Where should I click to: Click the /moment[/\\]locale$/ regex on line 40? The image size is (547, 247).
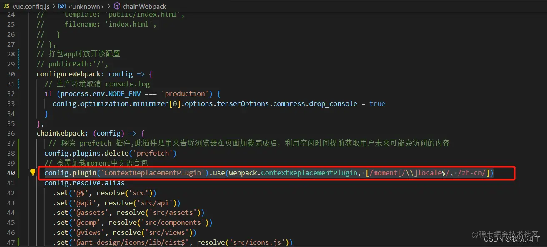point(409,173)
